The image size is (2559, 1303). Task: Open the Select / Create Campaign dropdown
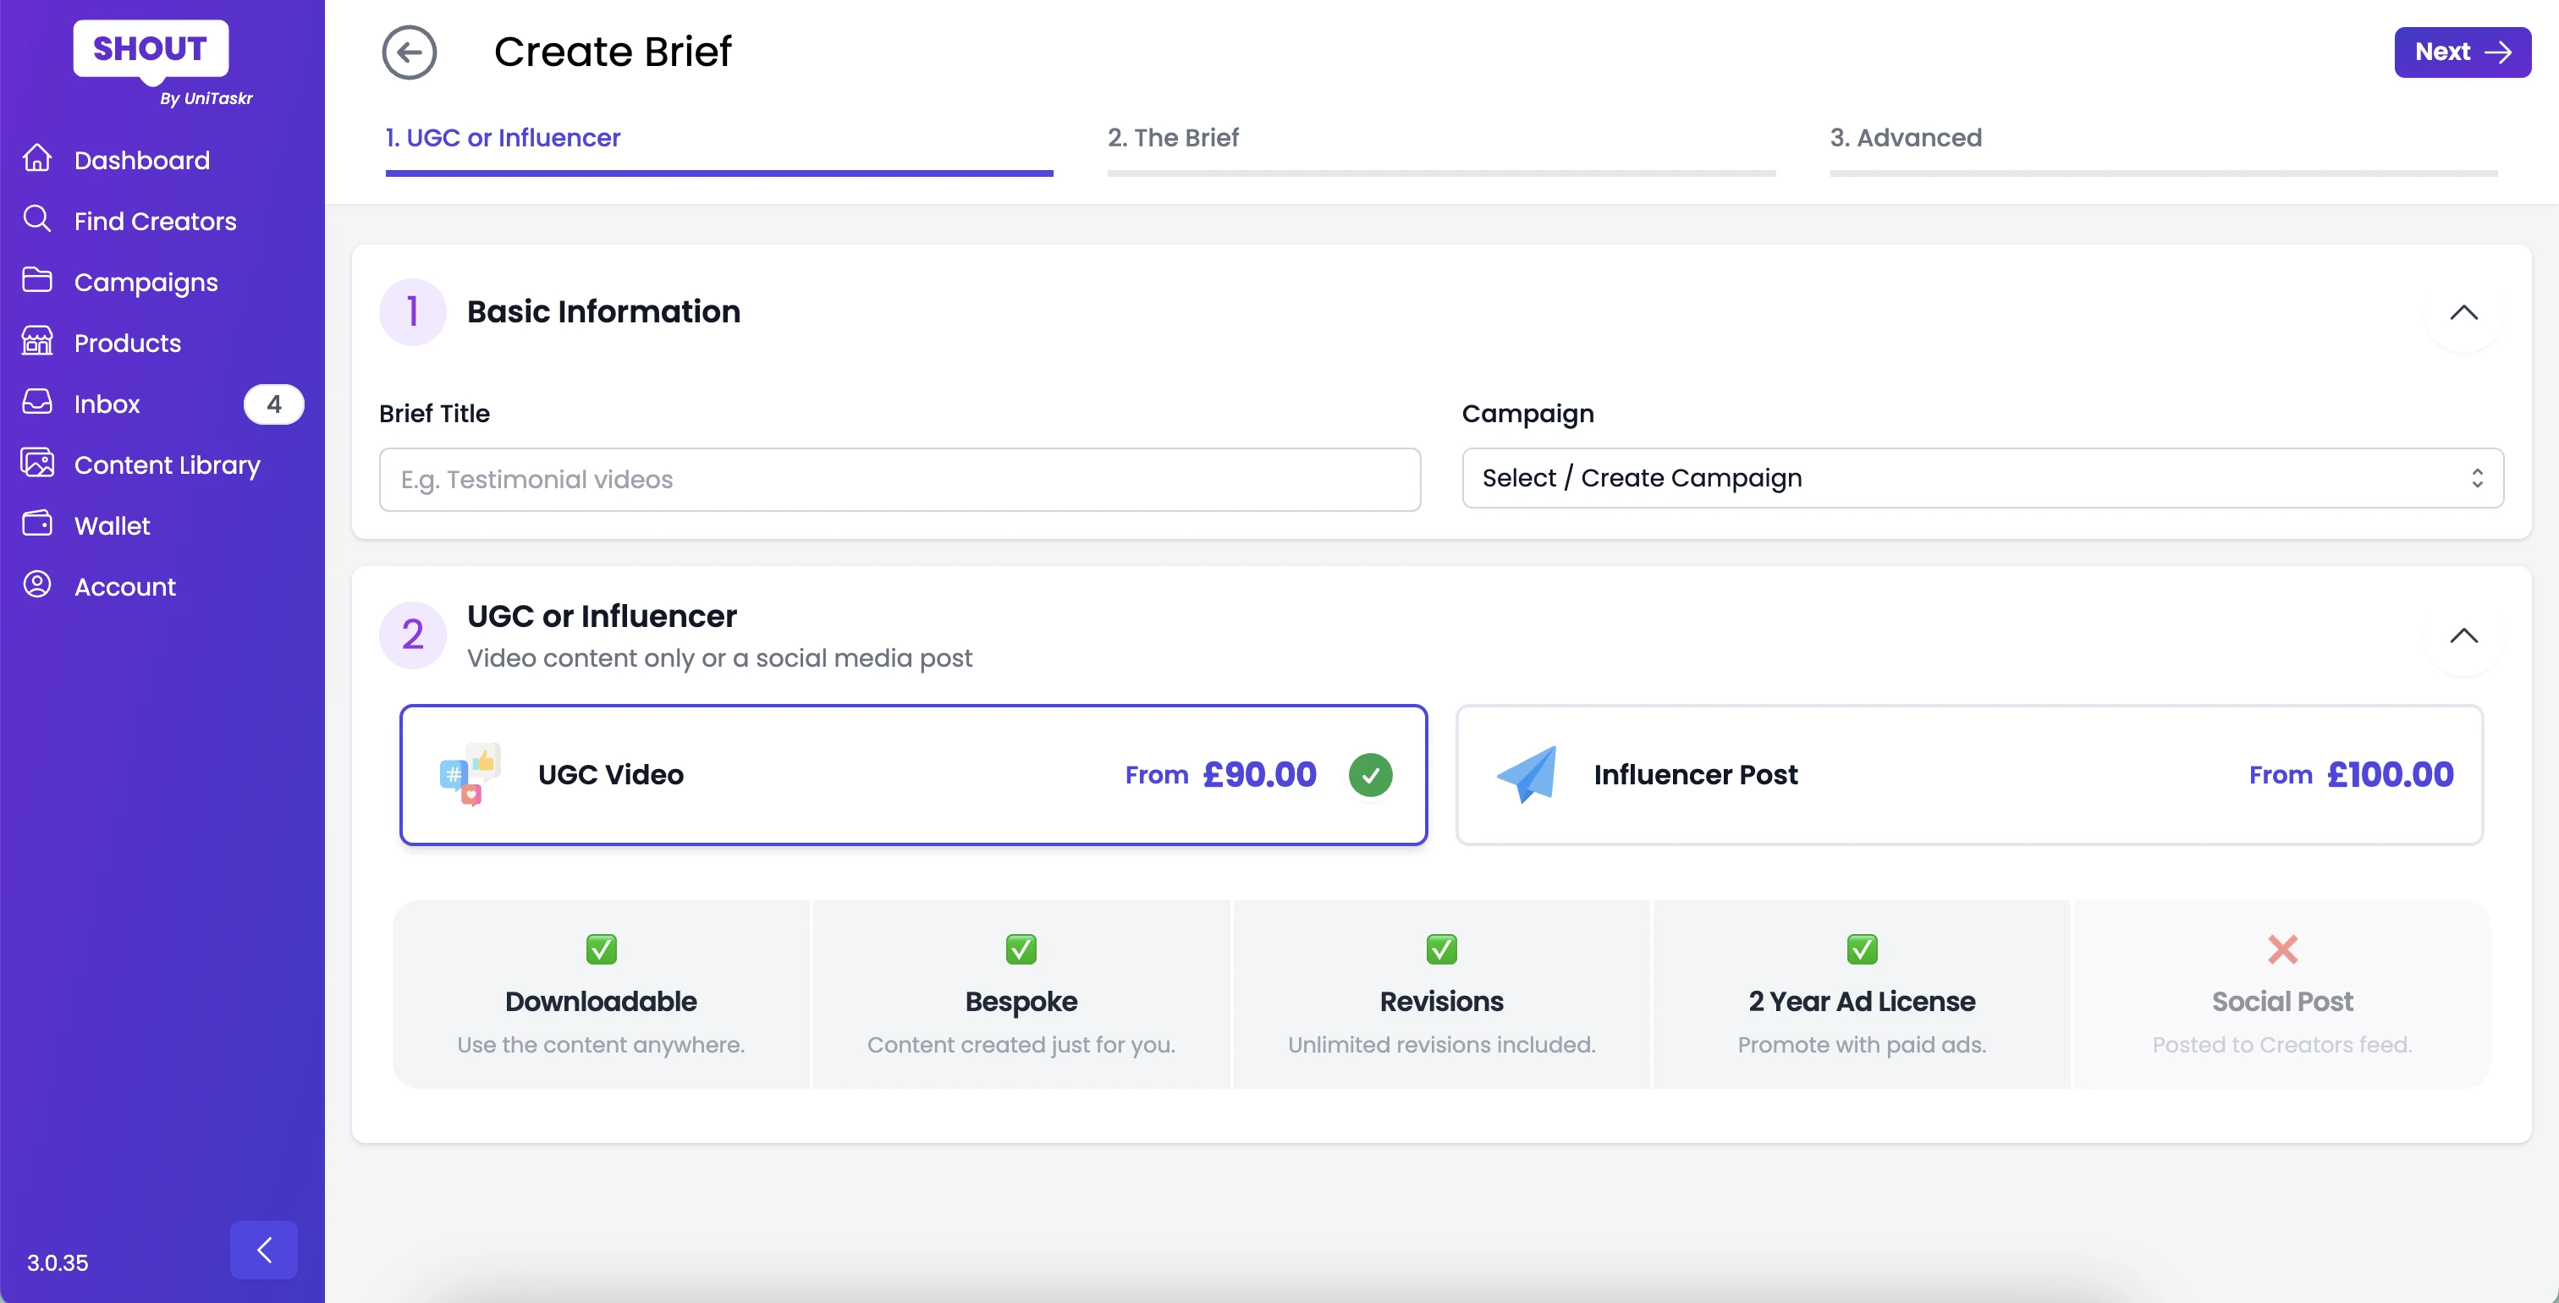coord(1982,478)
